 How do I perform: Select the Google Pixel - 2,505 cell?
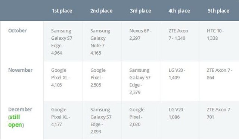pyautogui.click(x=102, y=81)
